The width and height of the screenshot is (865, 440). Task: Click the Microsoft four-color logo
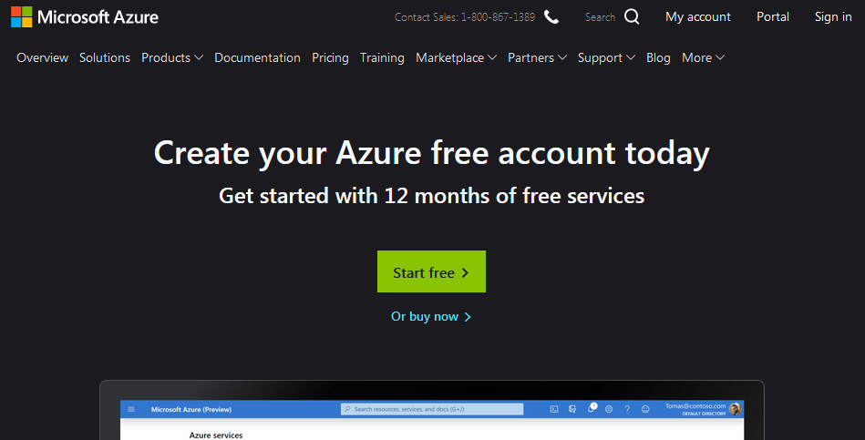pos(22,17)
